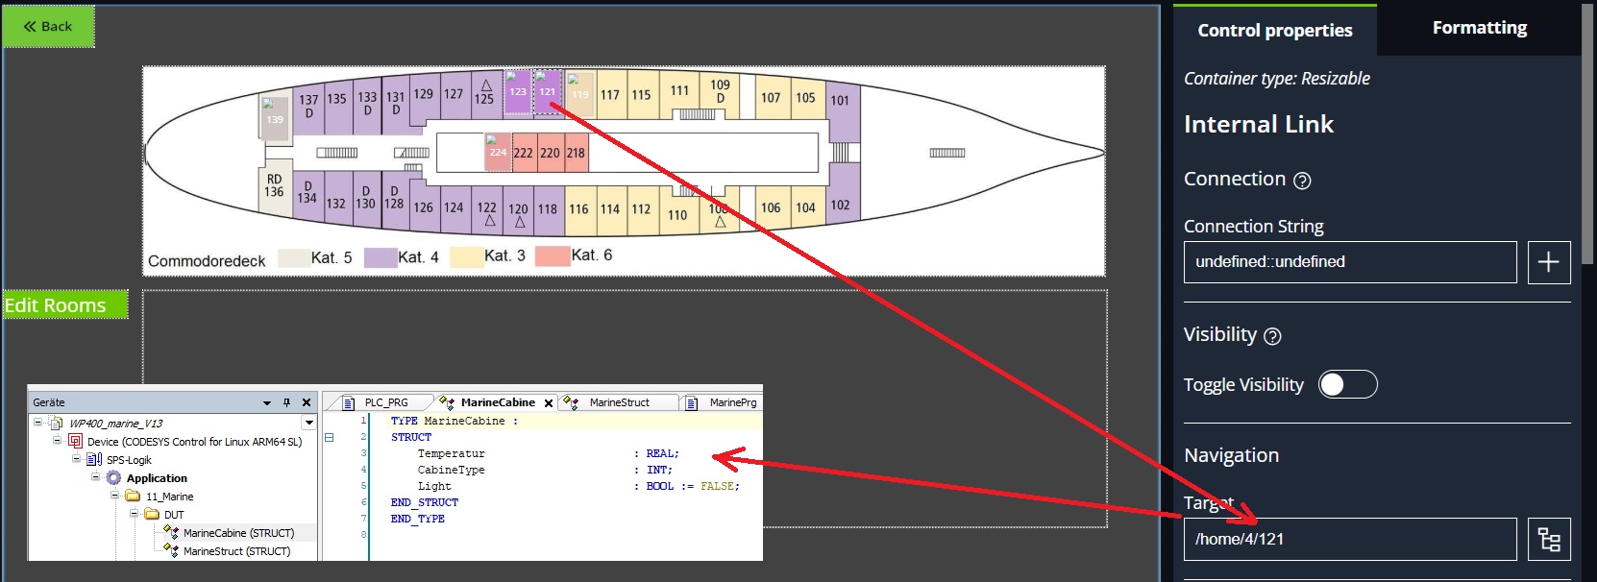Select MarineCabine (STRUCT) in device tree
Screen dimensions: 1597x582
[x=238, y=533]
